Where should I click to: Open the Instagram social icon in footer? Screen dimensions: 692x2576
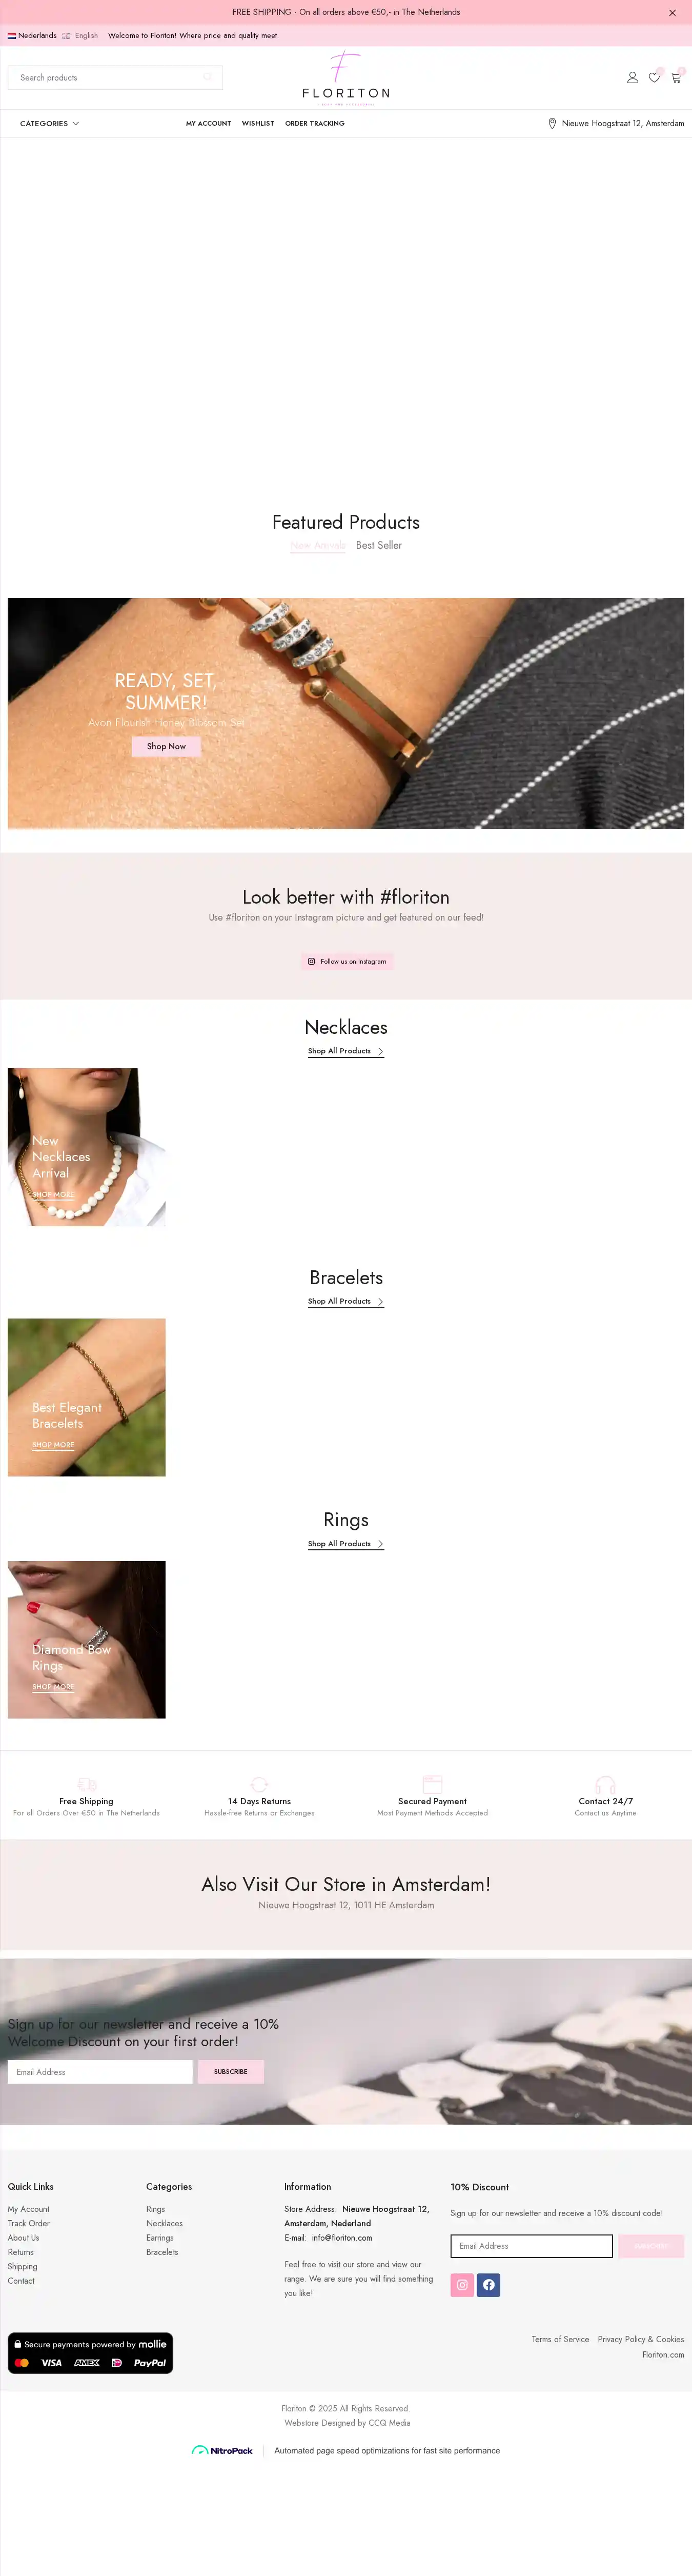tap(462, 2284)
